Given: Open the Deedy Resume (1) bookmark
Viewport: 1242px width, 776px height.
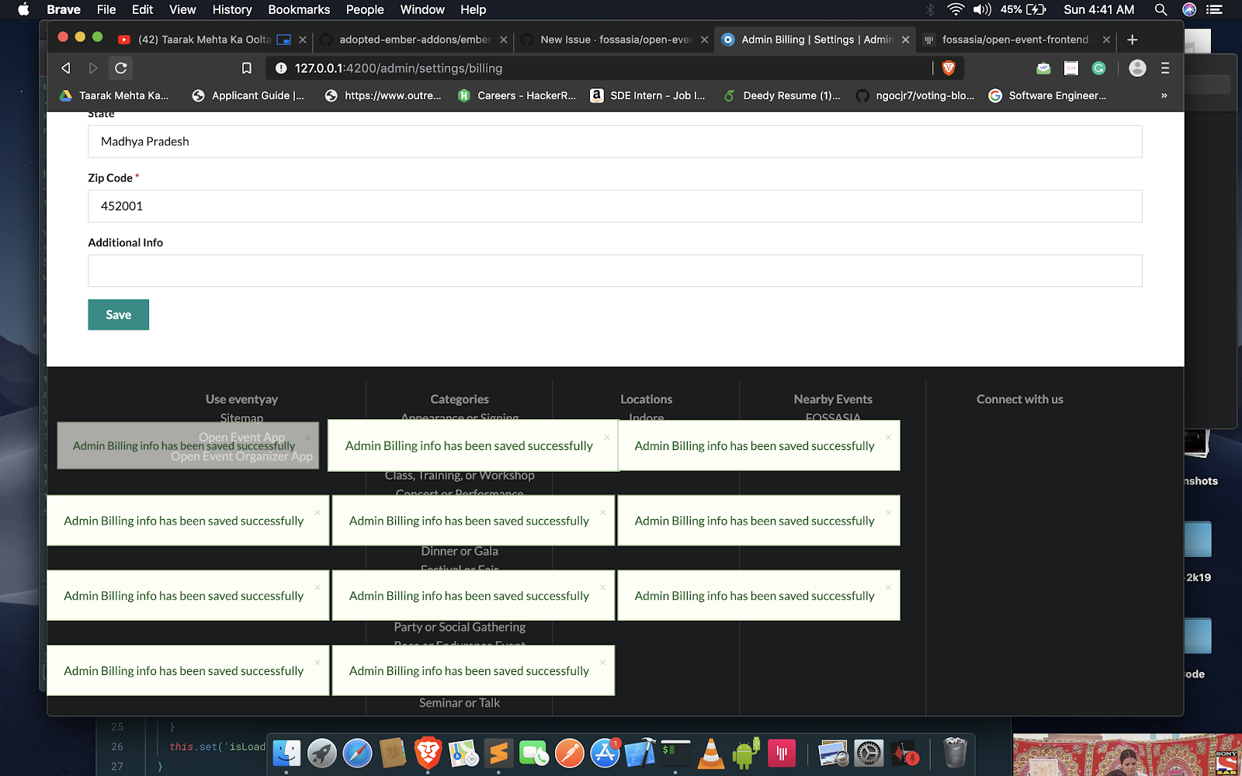Looking at the screenshot, I should click(x=782, y=95).
